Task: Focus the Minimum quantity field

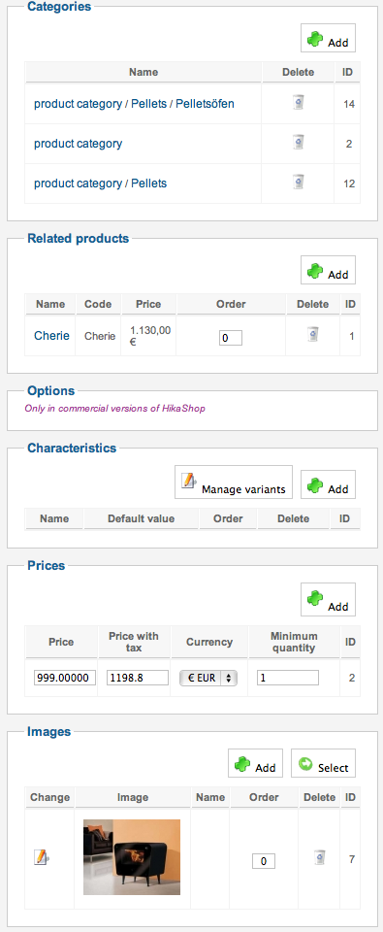Action: tap(288, 678)
